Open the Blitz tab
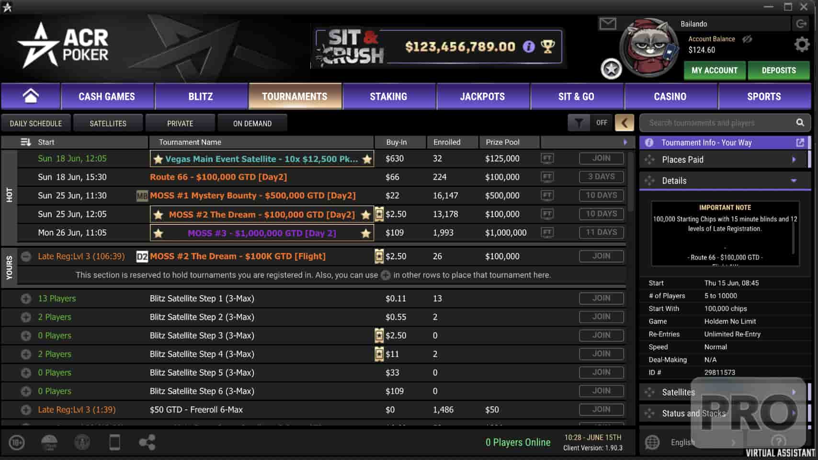This screenshot has height=460, width=818. pyautogui.click(x=201, y=96)
